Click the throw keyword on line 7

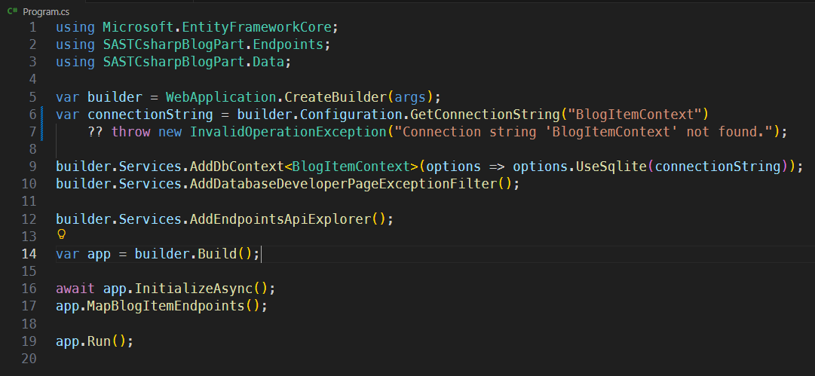130,132
